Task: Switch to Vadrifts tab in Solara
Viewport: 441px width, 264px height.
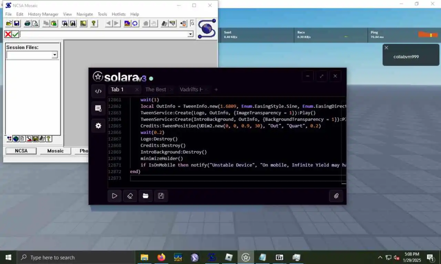Action: (191, 89)
